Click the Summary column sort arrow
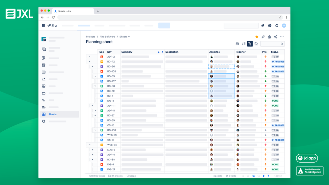 click(159, 52)
